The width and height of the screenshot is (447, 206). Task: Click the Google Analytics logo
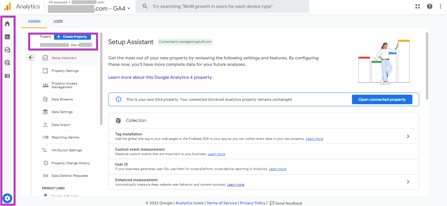7,6
